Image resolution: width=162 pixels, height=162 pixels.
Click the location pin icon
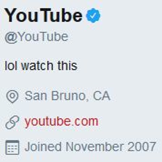point(12,97)
